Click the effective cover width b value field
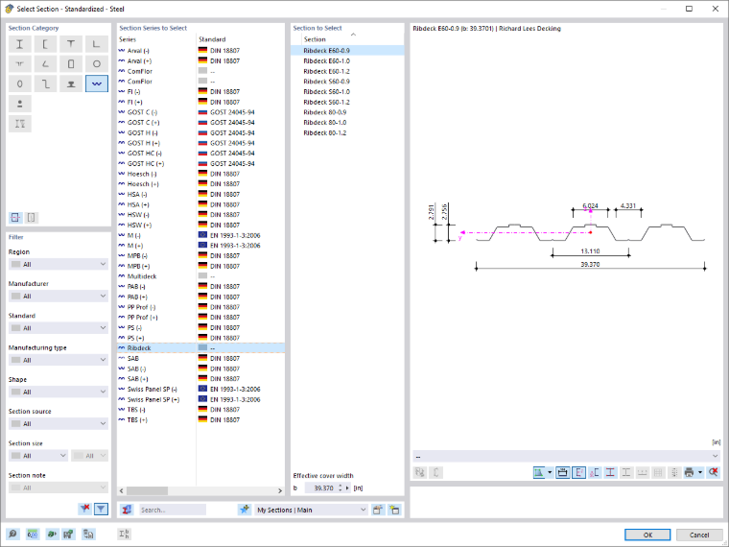Viewport: 729px width, 547px height. coord(320,488)
